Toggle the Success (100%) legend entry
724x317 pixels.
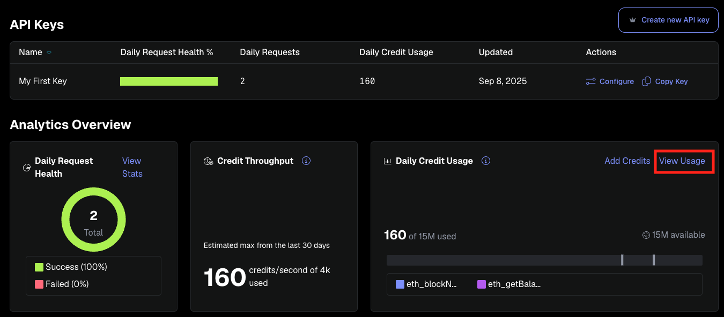click(x=71, y=267)
